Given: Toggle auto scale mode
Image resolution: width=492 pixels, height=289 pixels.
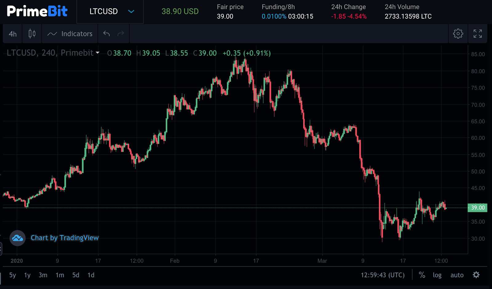Looking at the screenshot, I should pos(457,275).
